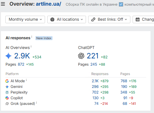Click the Copilot platform label
Screen dimensions: 154x113
[x=17, y=98]
